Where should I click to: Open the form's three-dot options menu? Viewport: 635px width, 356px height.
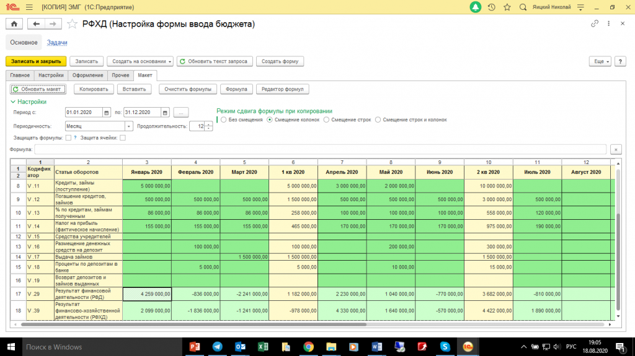[x=608, y=24]
